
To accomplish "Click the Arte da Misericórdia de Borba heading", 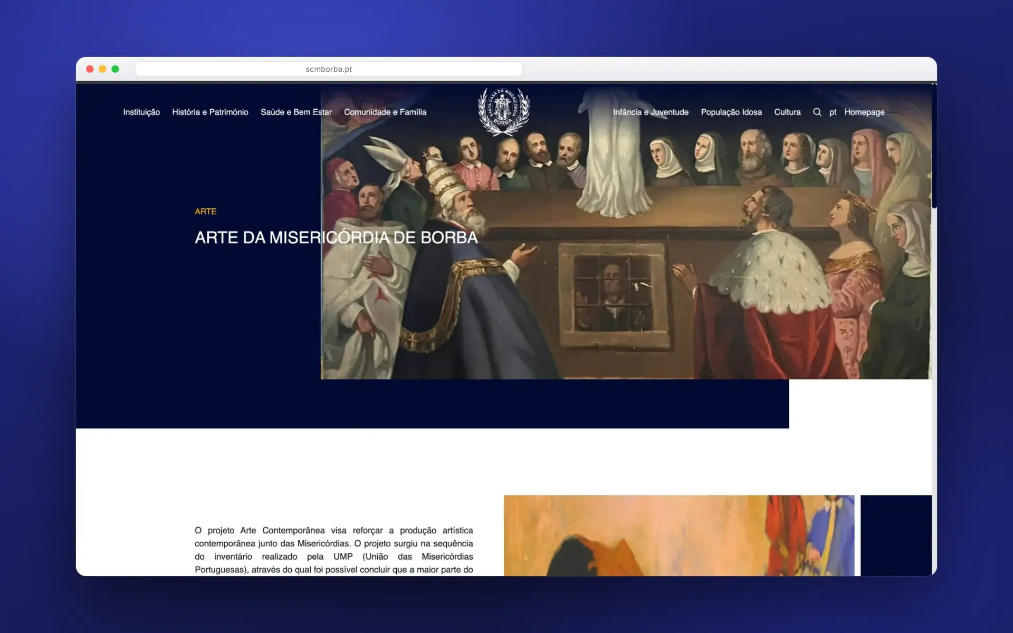I will [x=336, y=237].
